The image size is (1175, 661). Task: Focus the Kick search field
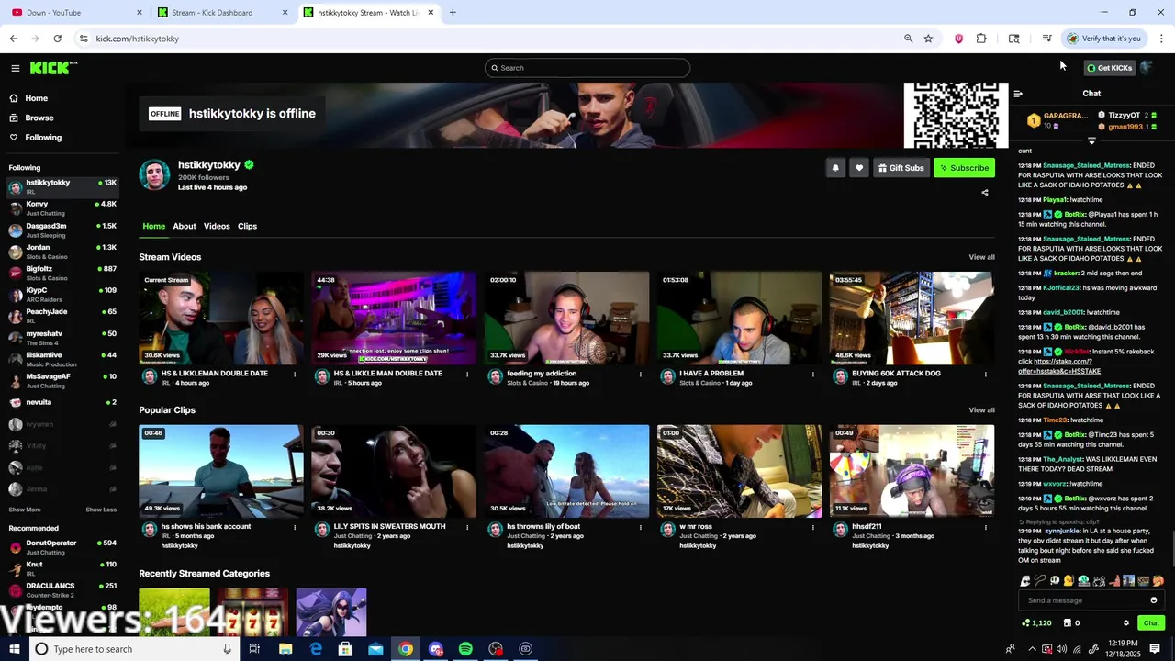(x=587, y=68)
